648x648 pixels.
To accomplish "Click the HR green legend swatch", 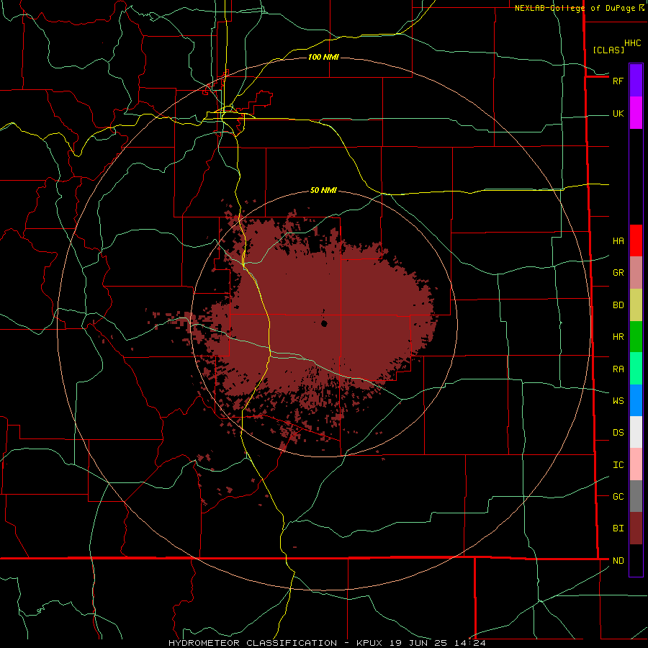I will (636, 337).
